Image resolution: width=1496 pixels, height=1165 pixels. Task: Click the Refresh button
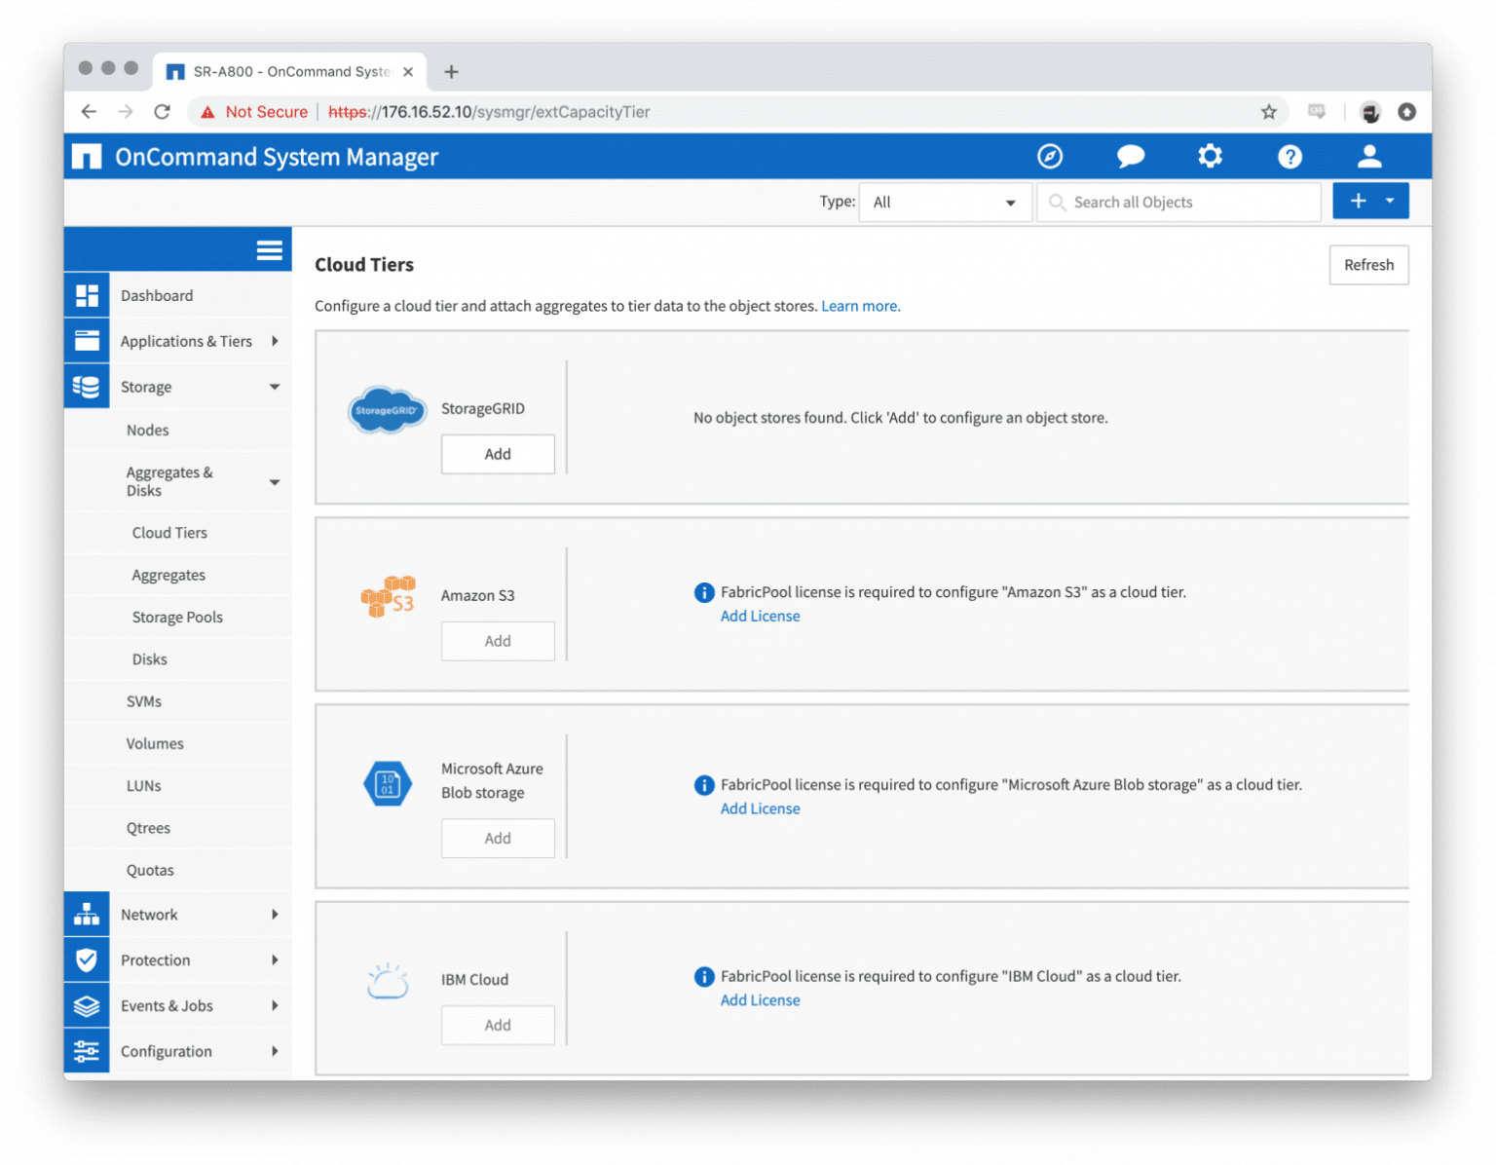coord(1368,265)
